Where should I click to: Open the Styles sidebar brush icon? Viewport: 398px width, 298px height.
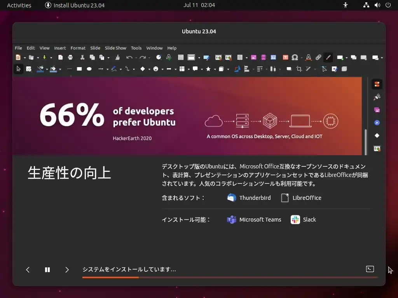[x=377, y=97]
